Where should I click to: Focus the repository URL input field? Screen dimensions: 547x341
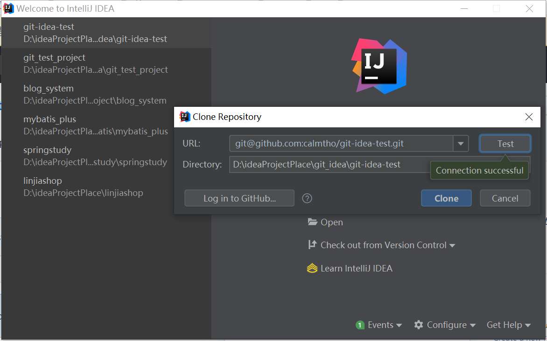[341, 144]
